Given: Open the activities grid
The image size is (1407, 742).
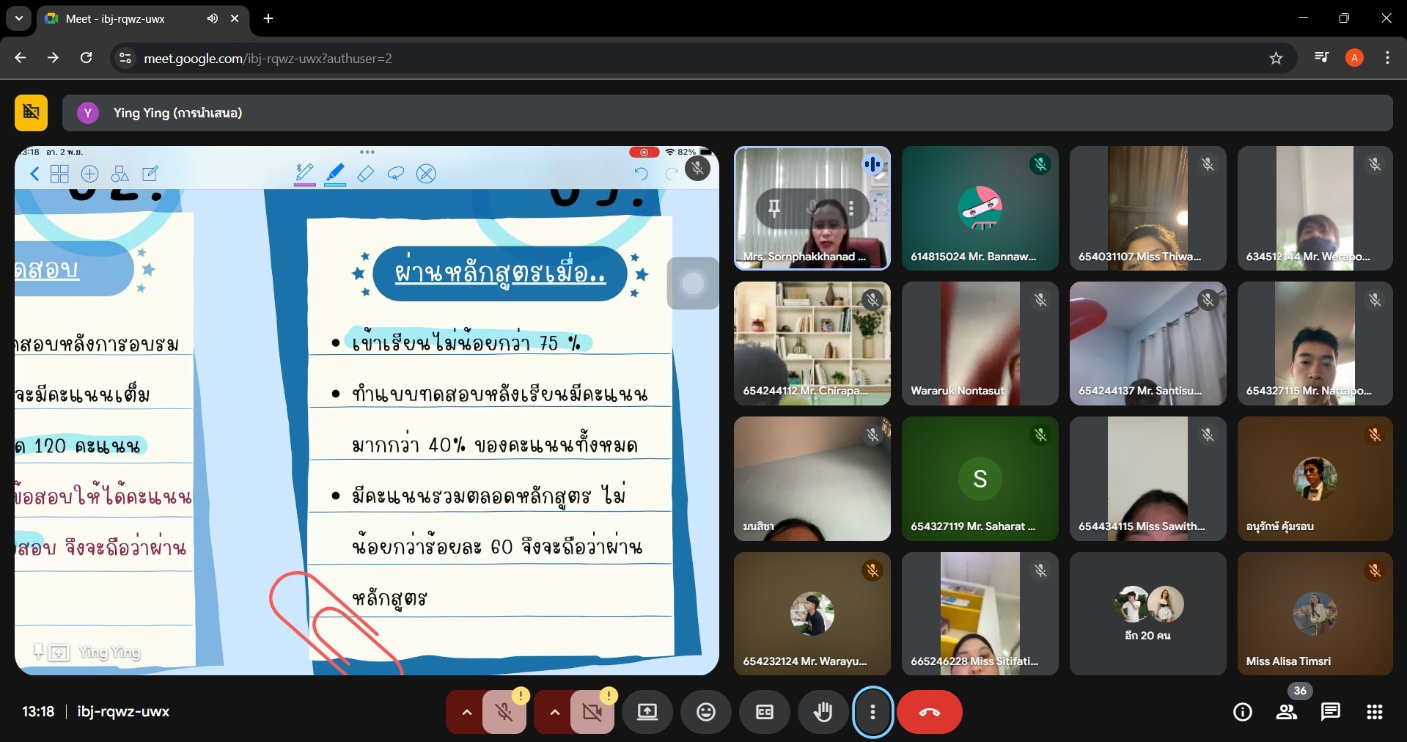Looking at the screenshot, I should pyautogui.click(x=1374, y=711).
